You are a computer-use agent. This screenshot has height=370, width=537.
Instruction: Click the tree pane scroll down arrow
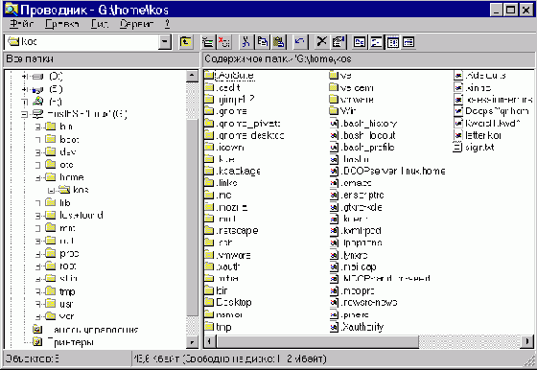(192, 342)
